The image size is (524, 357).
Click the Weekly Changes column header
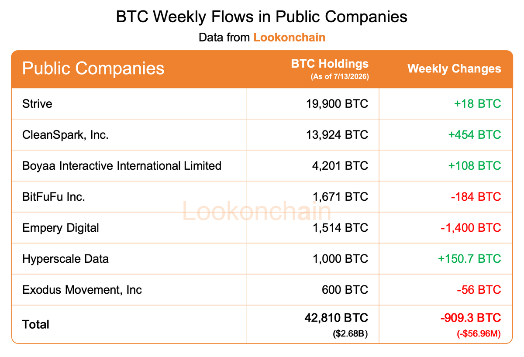point(454,69)
